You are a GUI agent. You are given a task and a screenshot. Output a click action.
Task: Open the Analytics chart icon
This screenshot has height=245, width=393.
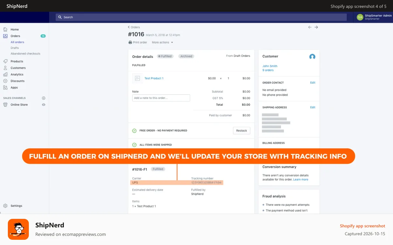pos(5,74)
